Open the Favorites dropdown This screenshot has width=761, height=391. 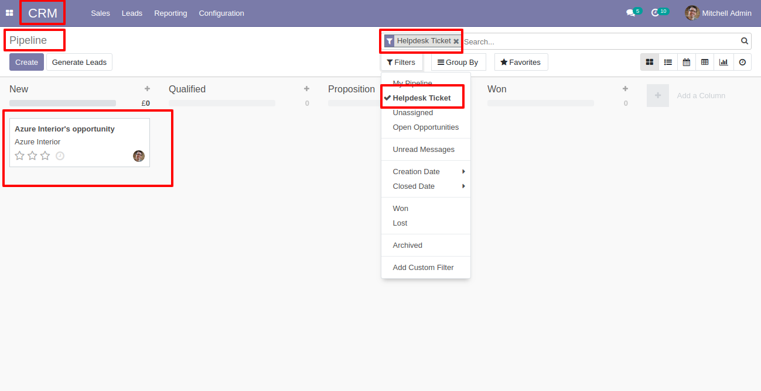[521, 62]
